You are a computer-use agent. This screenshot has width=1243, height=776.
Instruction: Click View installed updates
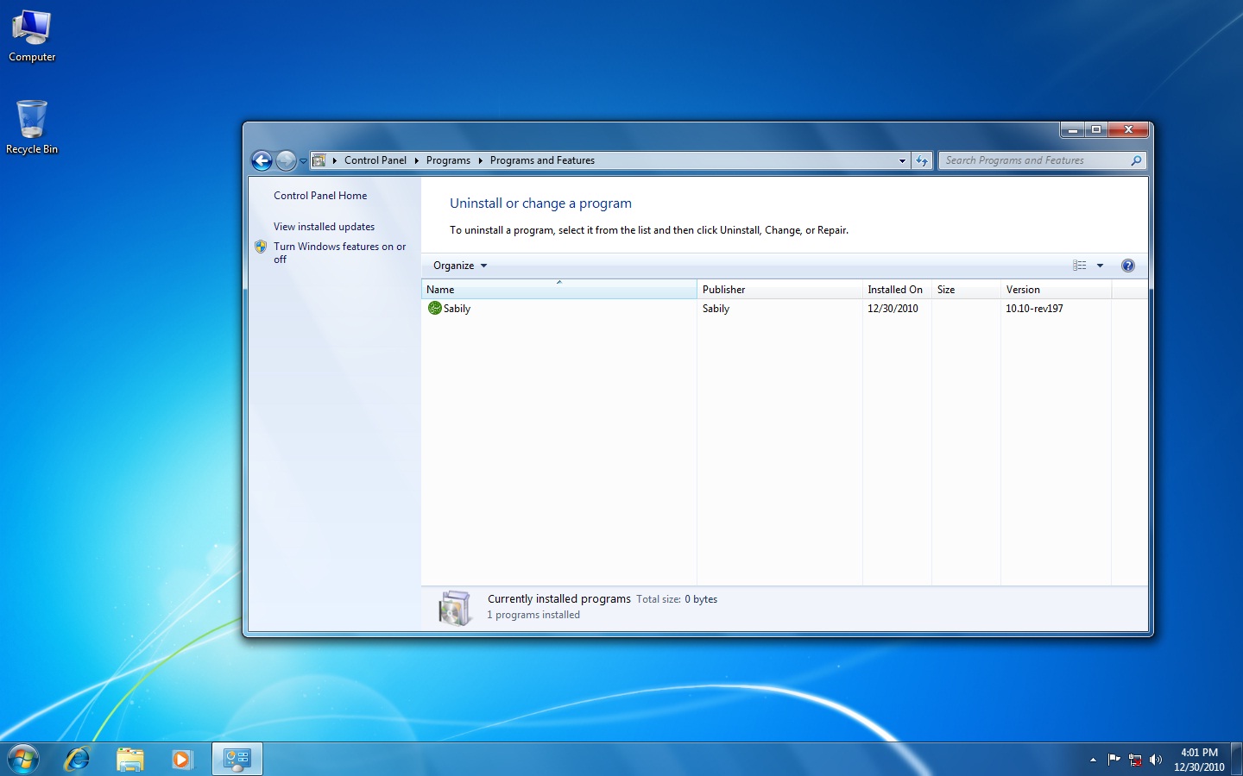(324, 226)
